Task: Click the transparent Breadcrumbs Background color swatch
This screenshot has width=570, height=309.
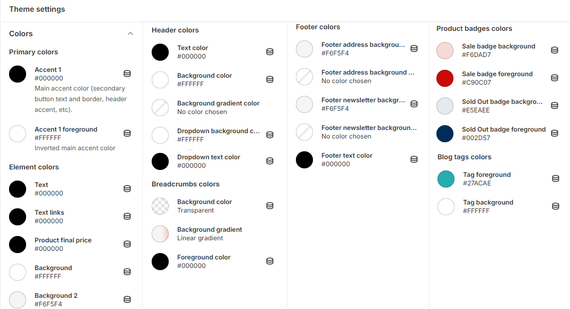Action: (x=160, y=206)
